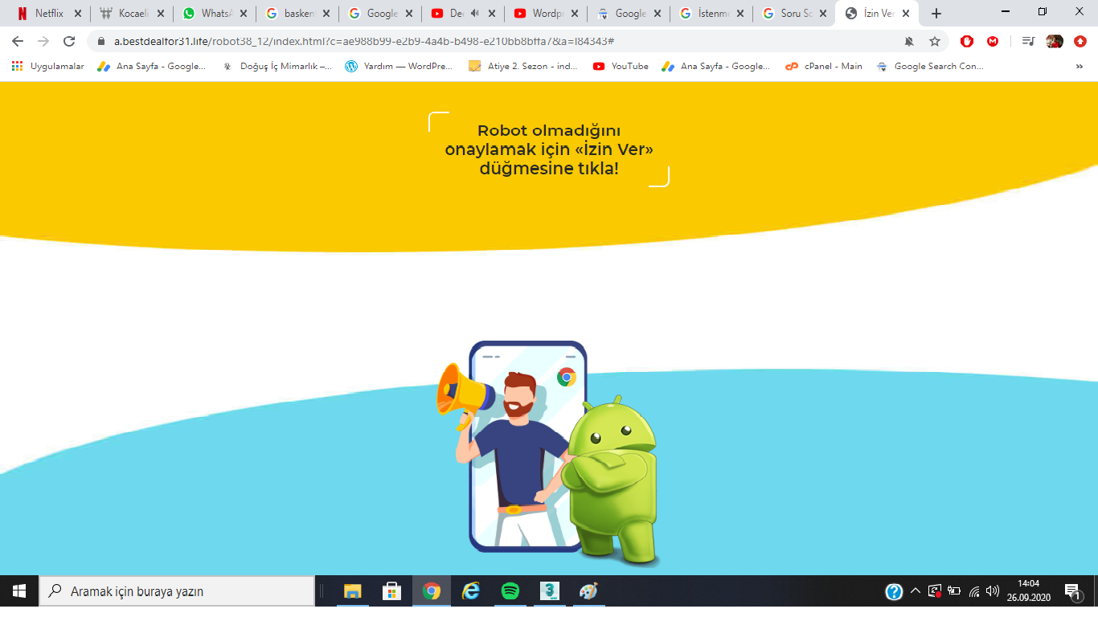Viewport: 1098px width, 617px height.
Task: Click the red Chrome update arrow icon
Action: pyautogui.click(x=1080, y=41)
